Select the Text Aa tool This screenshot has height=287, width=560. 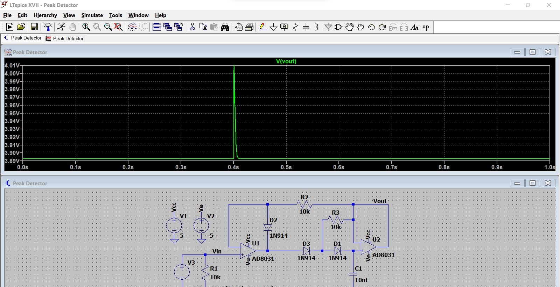[x=415, y=27]
